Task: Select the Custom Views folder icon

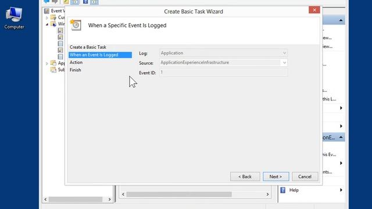Action: click(x=53, y=17)
